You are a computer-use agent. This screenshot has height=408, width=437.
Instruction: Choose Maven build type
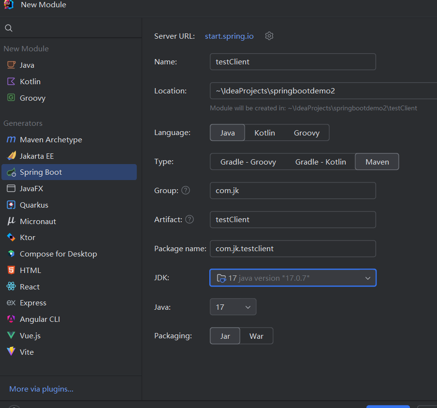coord(377,162)
